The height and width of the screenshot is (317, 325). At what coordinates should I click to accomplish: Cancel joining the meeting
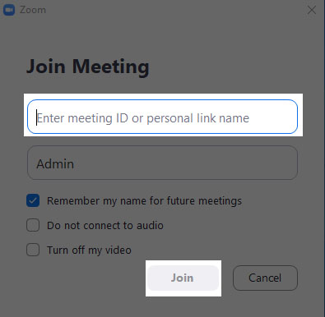(265, 278)
